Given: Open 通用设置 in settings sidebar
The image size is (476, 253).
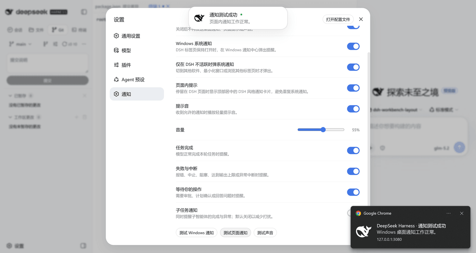Looking at the screenshot, I should click(137, 36).
